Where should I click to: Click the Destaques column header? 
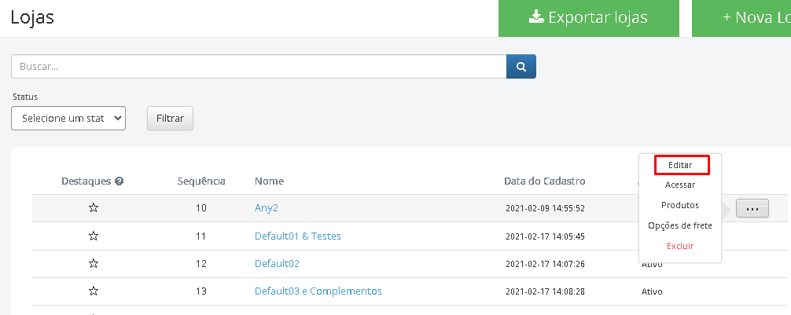86,181
